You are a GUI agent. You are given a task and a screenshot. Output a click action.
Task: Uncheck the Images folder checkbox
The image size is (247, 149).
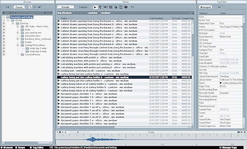[x=4, y=42]
